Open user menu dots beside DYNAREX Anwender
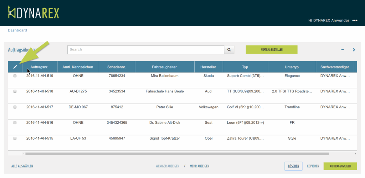The image size is (365, 178). pyautogui.click(x=355, y=21)
